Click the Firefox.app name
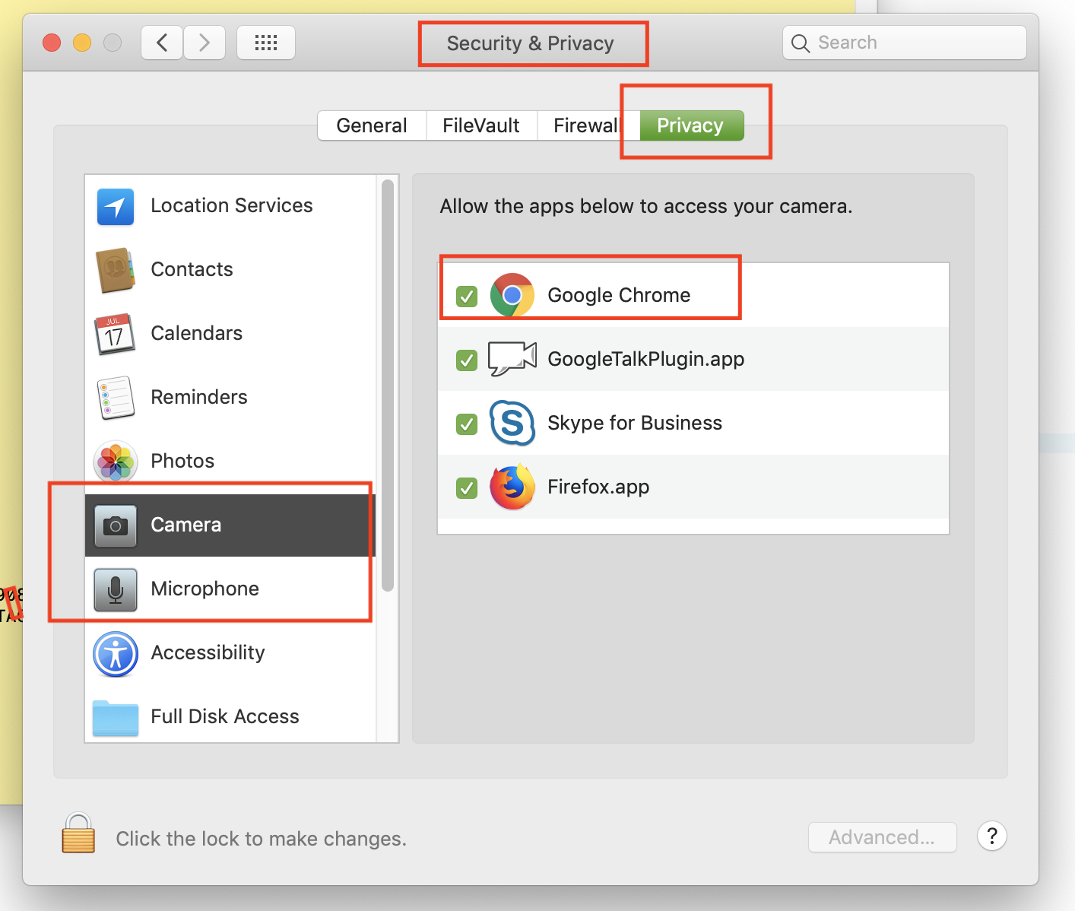Viewport: 1075px width, 911px height. pyautogui.click(x=598, y=487)
